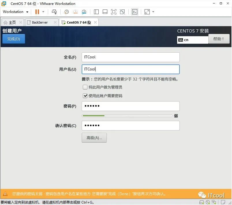Click the Ctrl+G input redirect status text
Image resolution: width=232 pixels, height=205 pixels.
point(47,202)
